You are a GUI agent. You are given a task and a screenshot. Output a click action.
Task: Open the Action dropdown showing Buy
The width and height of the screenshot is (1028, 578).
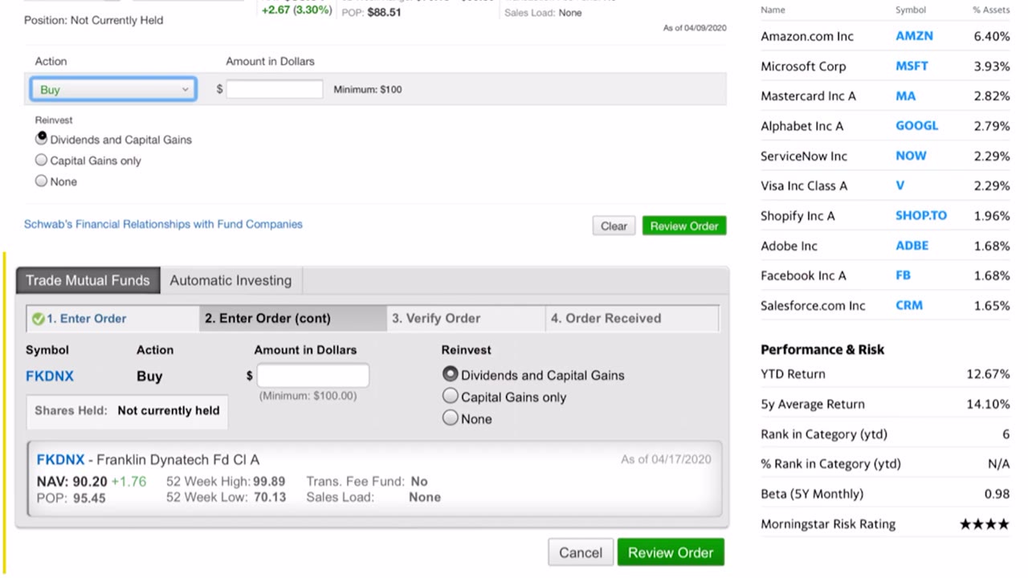click(x=113, y=89)
